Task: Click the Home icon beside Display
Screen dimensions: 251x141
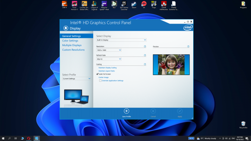Action: [66, 28]
